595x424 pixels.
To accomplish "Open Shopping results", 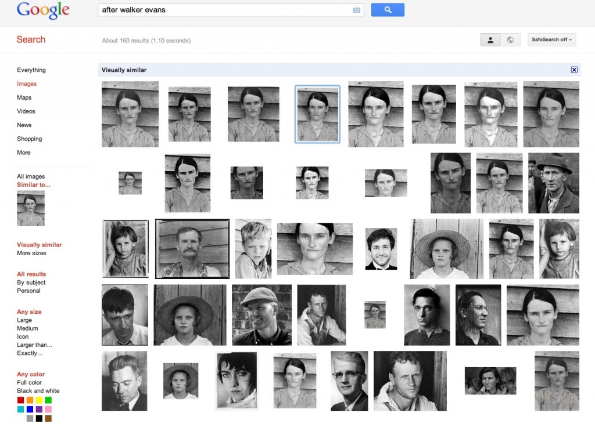I will 29,139.
